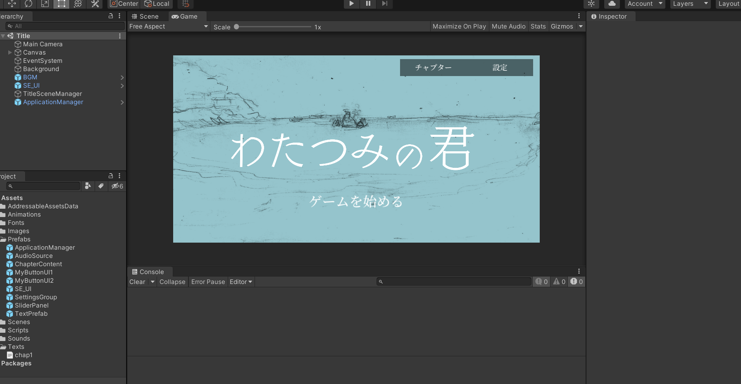Viewport: 741px width, 384px height.
Task: Switch to the Scene tab
Action: pyautogui.click(x=145, y=17)
